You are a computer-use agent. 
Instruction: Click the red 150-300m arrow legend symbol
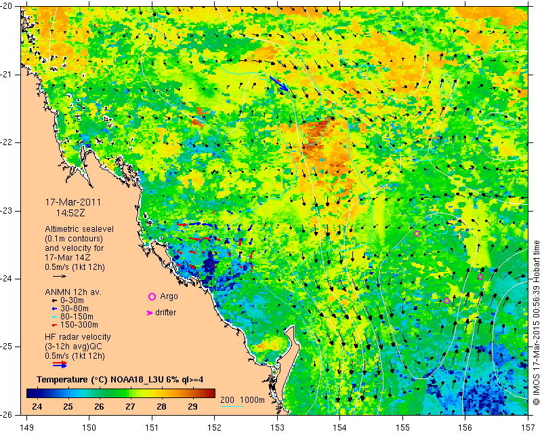54,325
